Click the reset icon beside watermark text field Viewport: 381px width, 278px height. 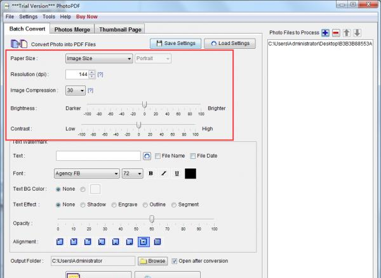point(147,156)
